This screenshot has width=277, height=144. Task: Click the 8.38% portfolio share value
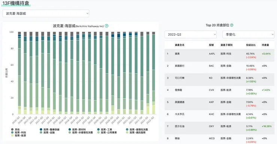tap(250, 78)
